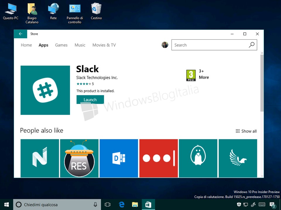Open the penguin app tile

click(198, 158)
